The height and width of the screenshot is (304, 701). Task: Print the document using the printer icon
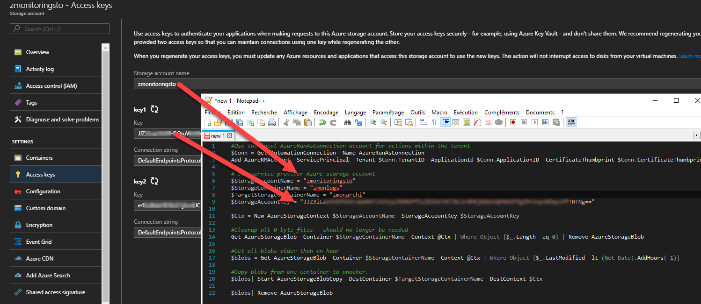pyautogui.click(x=272, y=122)
